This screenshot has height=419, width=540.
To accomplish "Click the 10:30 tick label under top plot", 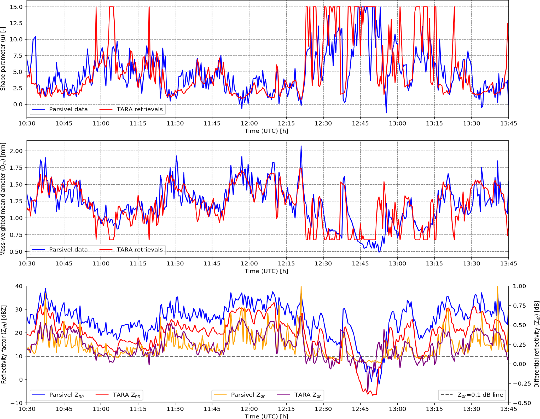I will click(27, 123).
